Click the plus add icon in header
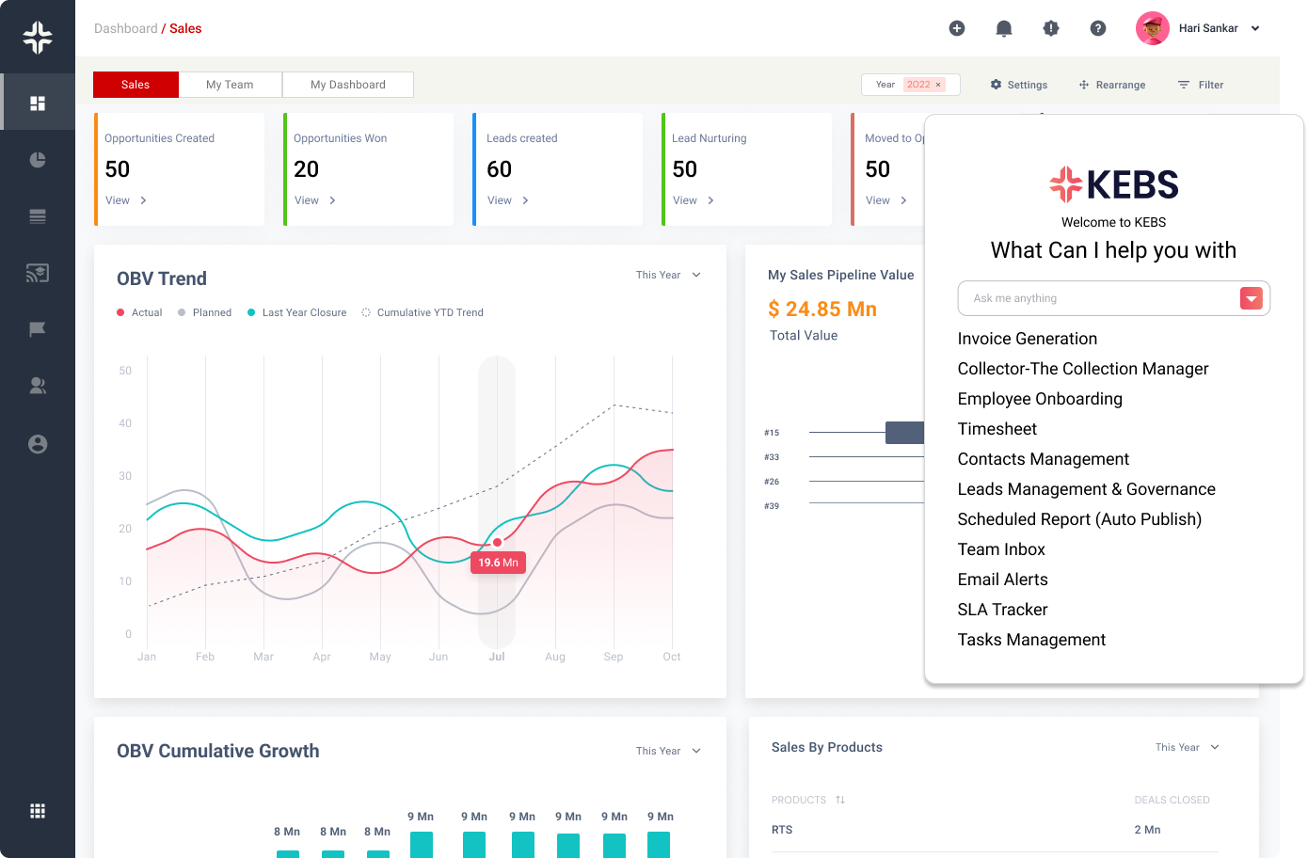Screen dimensions: 1308x858 [x=956, y=28]
